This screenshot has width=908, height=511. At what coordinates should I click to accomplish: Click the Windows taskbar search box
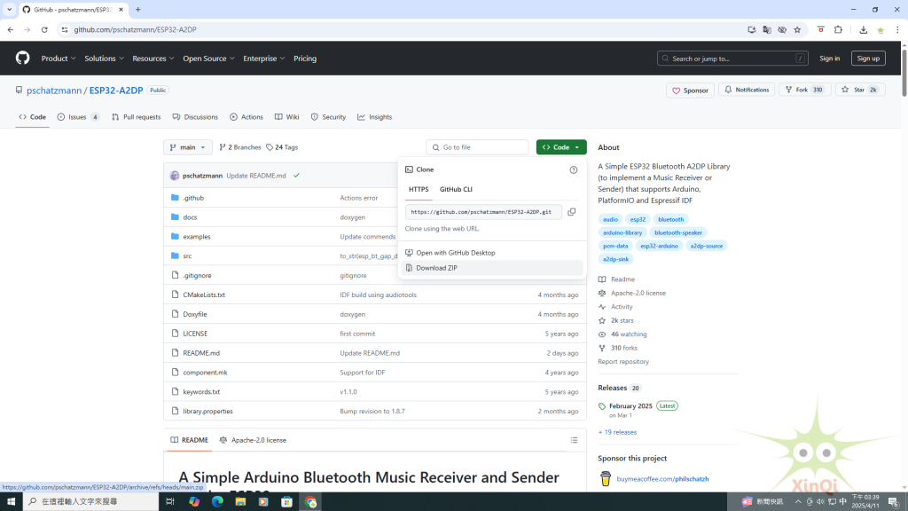pyautogui.click(x=90, y=502)
